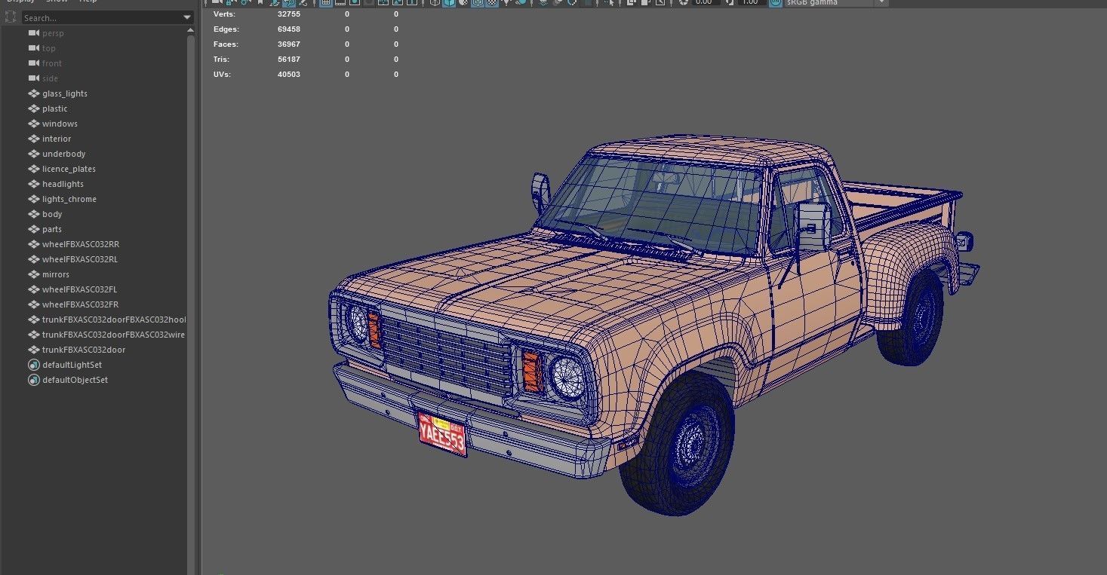Click the wheelFBXASC032FL node icon
This screenshot has width=1107, height=575.
pyautogui.click(x=33, y=289)
